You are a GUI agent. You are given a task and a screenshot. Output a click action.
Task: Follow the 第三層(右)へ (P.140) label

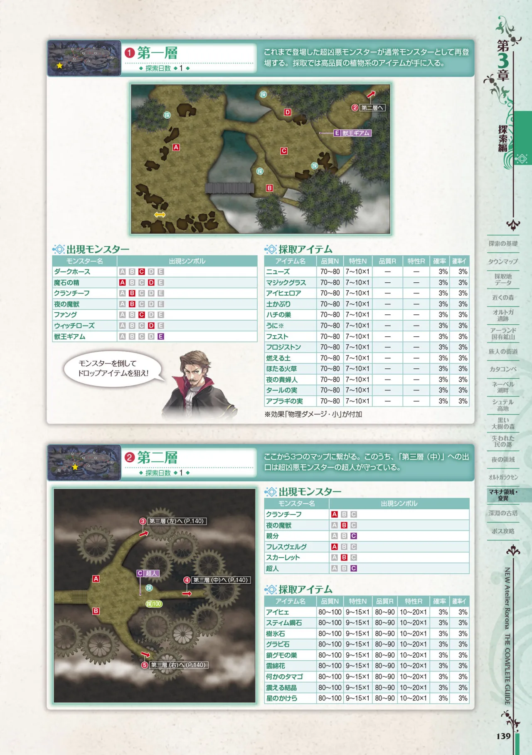click(178, 665)
